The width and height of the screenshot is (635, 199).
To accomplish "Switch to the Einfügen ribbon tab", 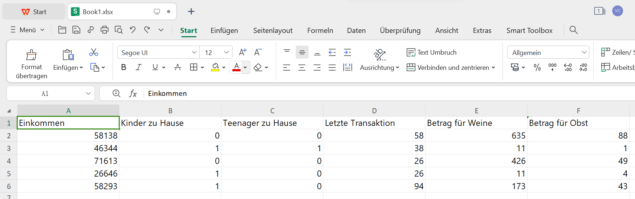I will [x=224, y=30].
